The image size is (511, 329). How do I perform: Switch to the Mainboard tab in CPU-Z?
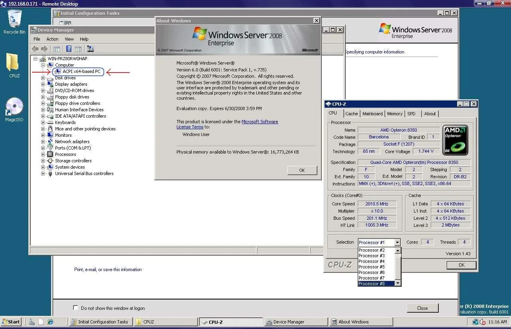(372, 114)
